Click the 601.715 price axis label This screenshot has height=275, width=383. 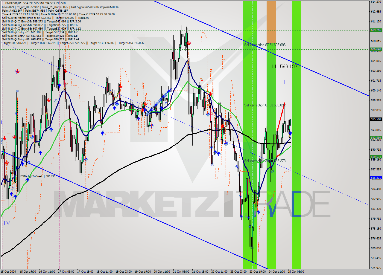pyautogui.click(x=376, y=80)
